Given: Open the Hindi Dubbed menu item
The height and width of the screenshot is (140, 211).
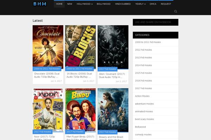Looking at the screenshot, I should (x=123, y=4).
